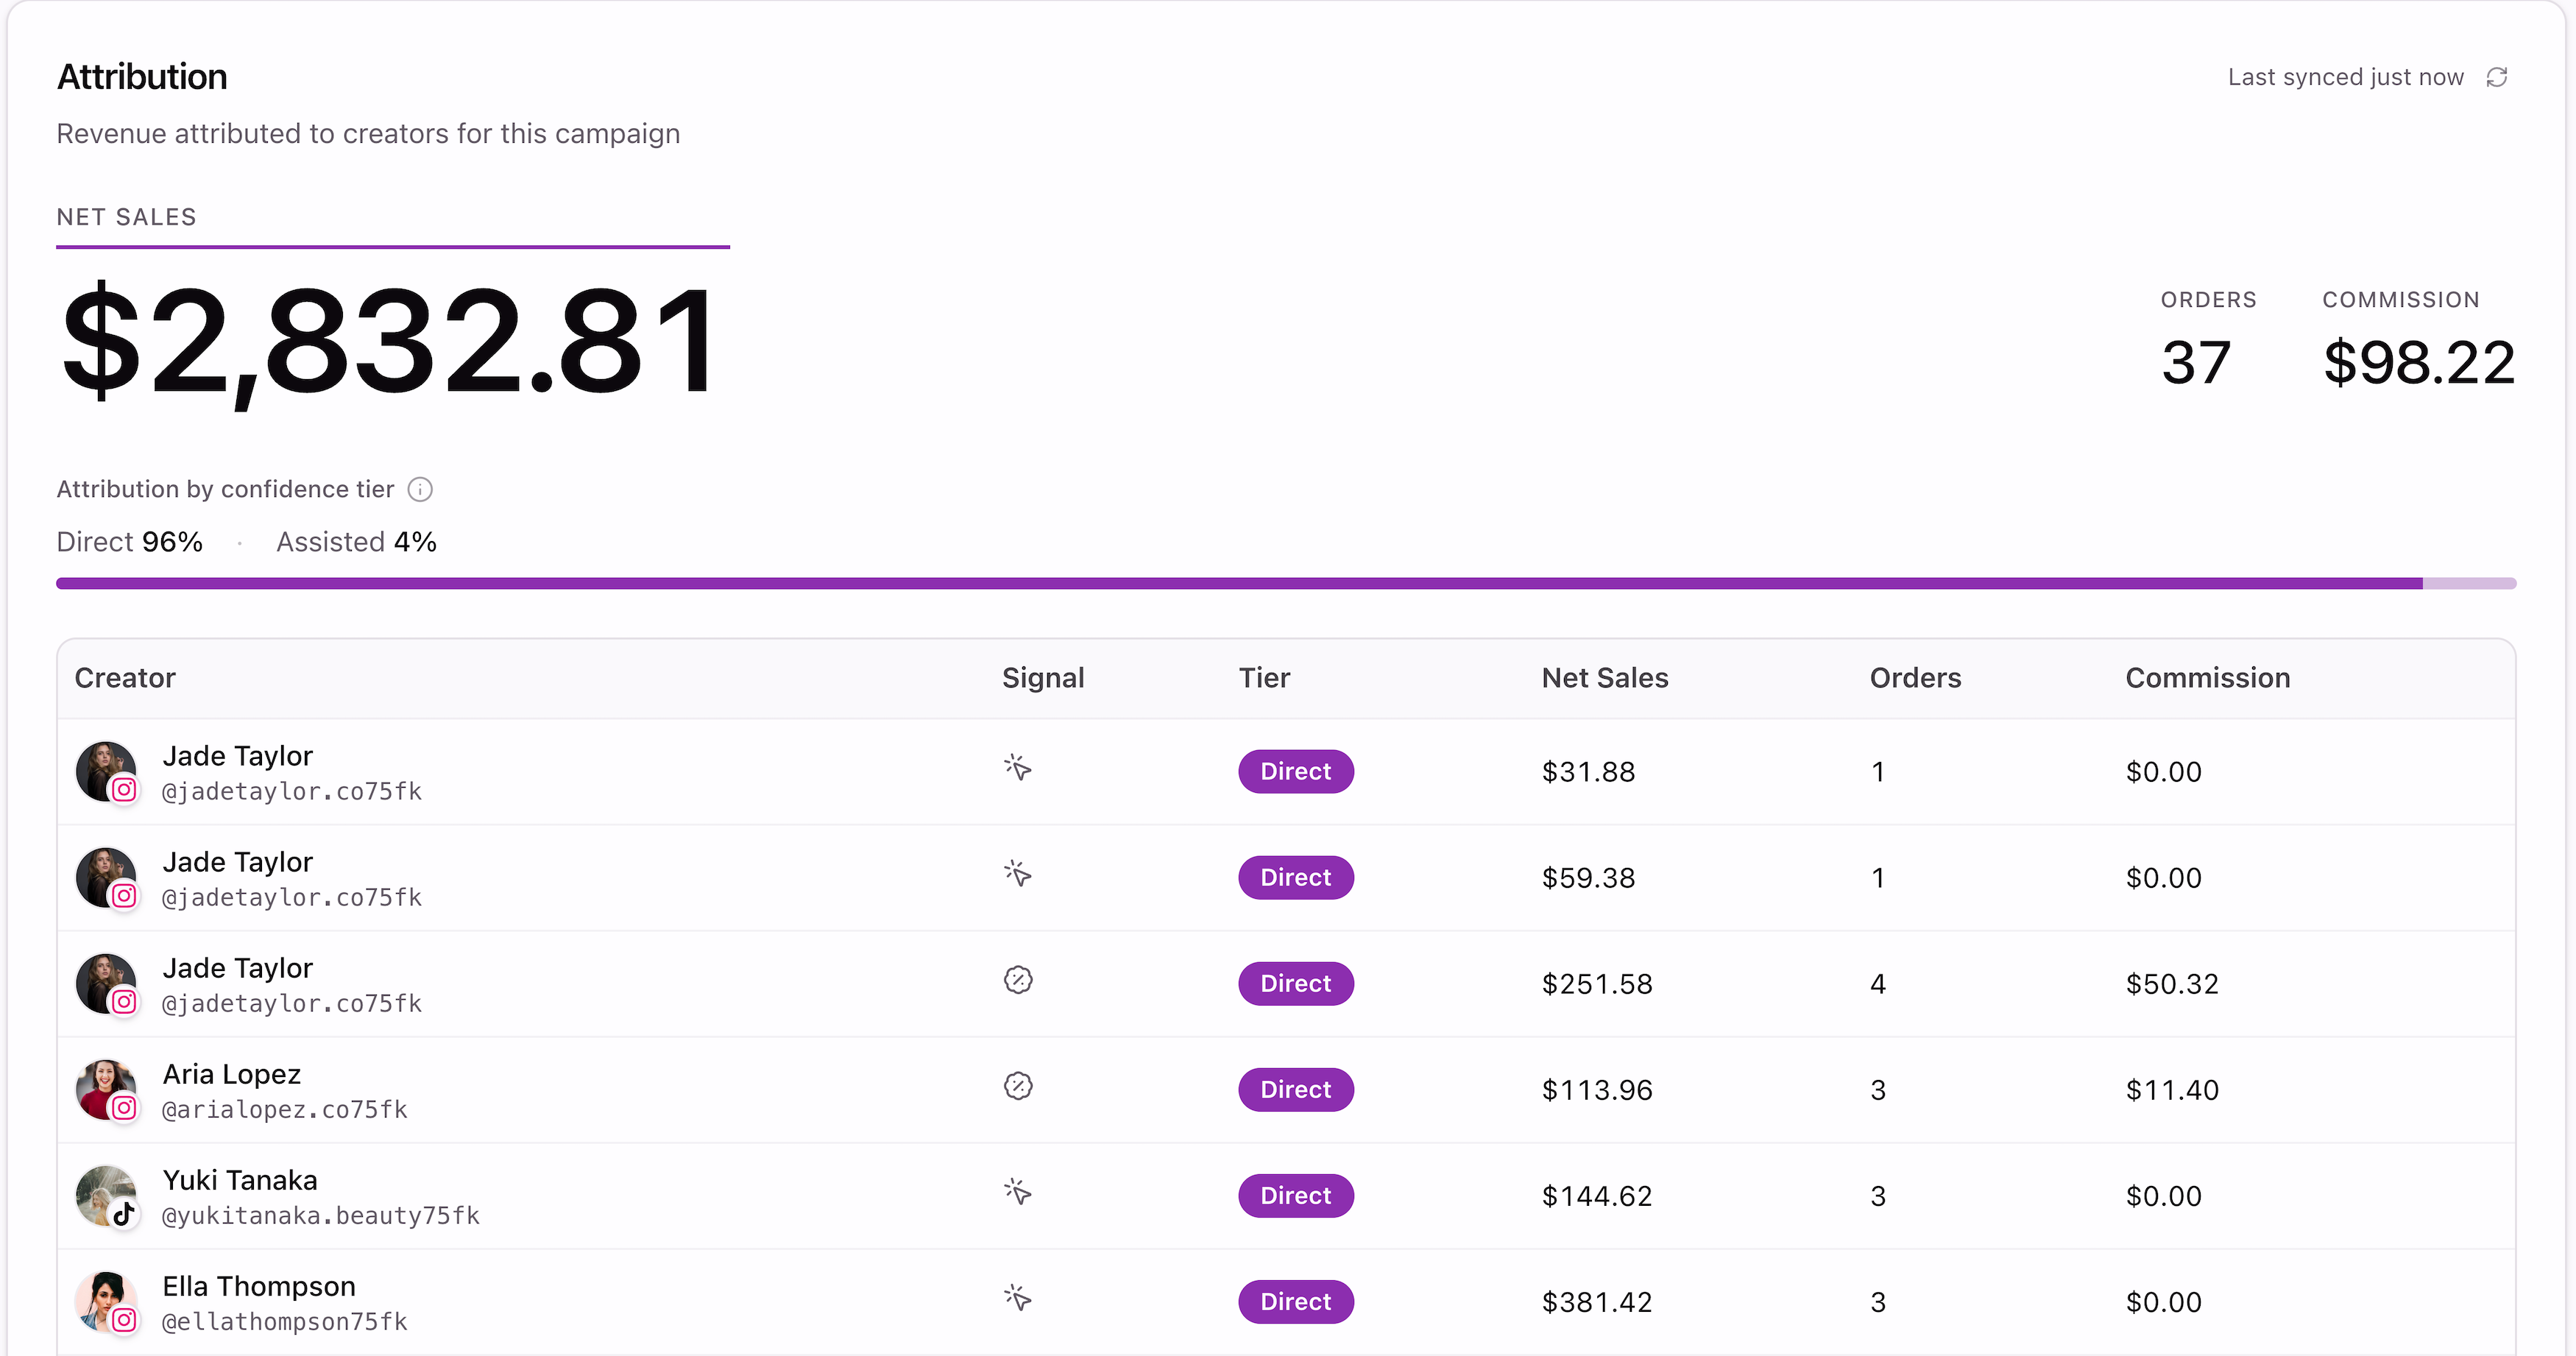Click the Orders column header
The image size is (2576, 1356).
1915,677
